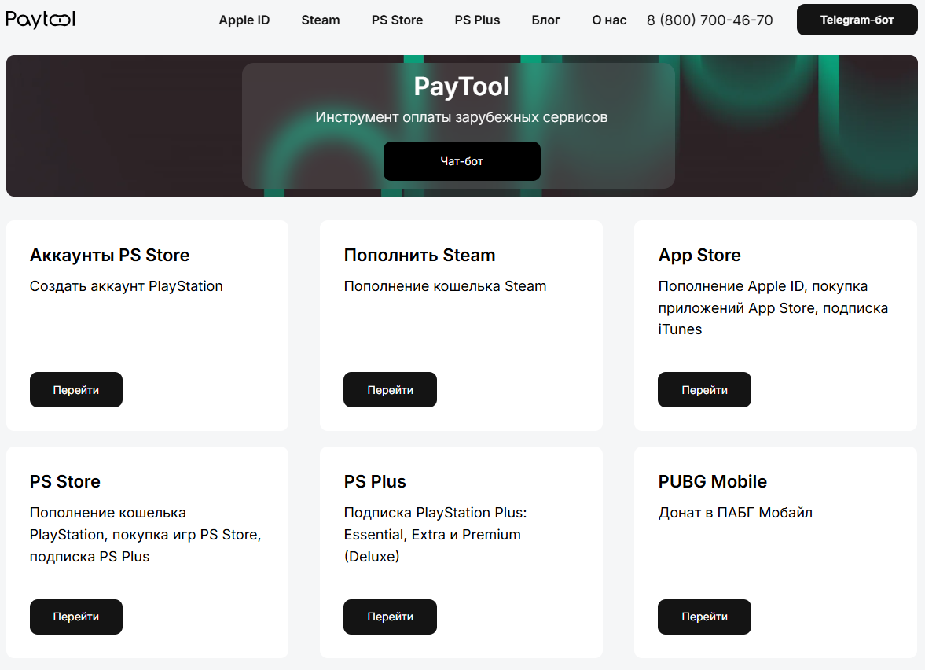Image resolution: width=925 pixels, height=670 pixels.
Task: Click the PayTool banner heading
Action: pyautogui.click(x=461, y=87)
